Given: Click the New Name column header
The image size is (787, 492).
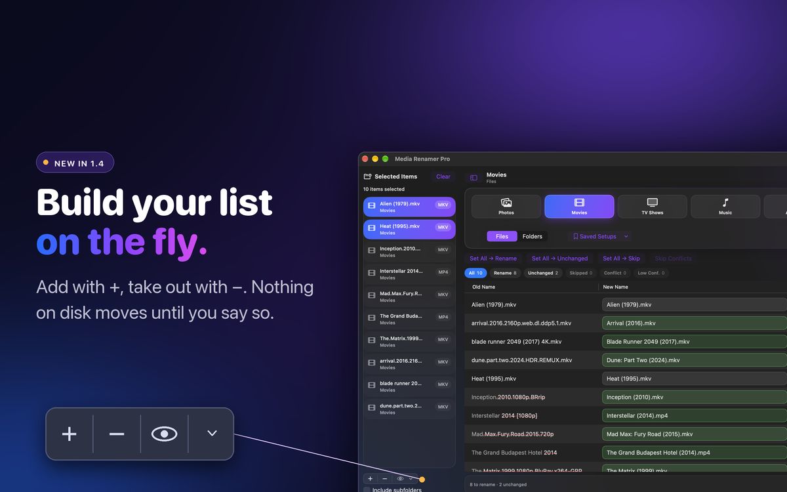Looking at the screenshot, I should click(616, 287).
